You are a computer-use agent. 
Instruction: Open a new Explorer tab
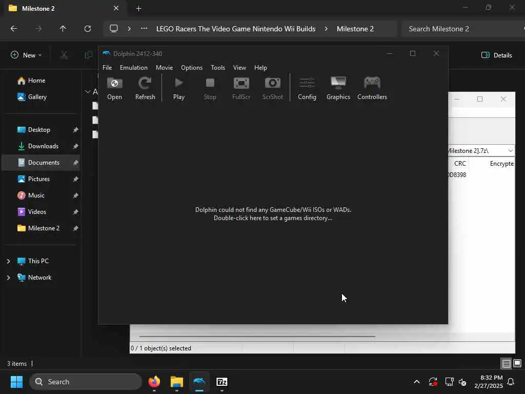[138, 9]
